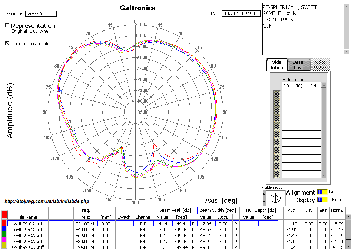This screenshot has width=353, height=252.
Task: Click the visible section crosshair icon
Action: (x=275, y=198)
